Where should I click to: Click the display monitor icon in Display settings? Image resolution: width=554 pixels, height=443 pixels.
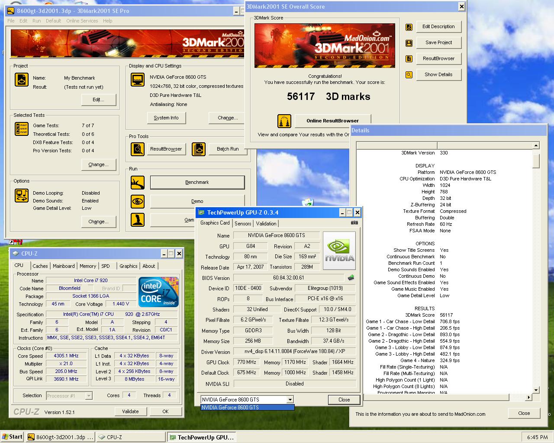[138, 80]
